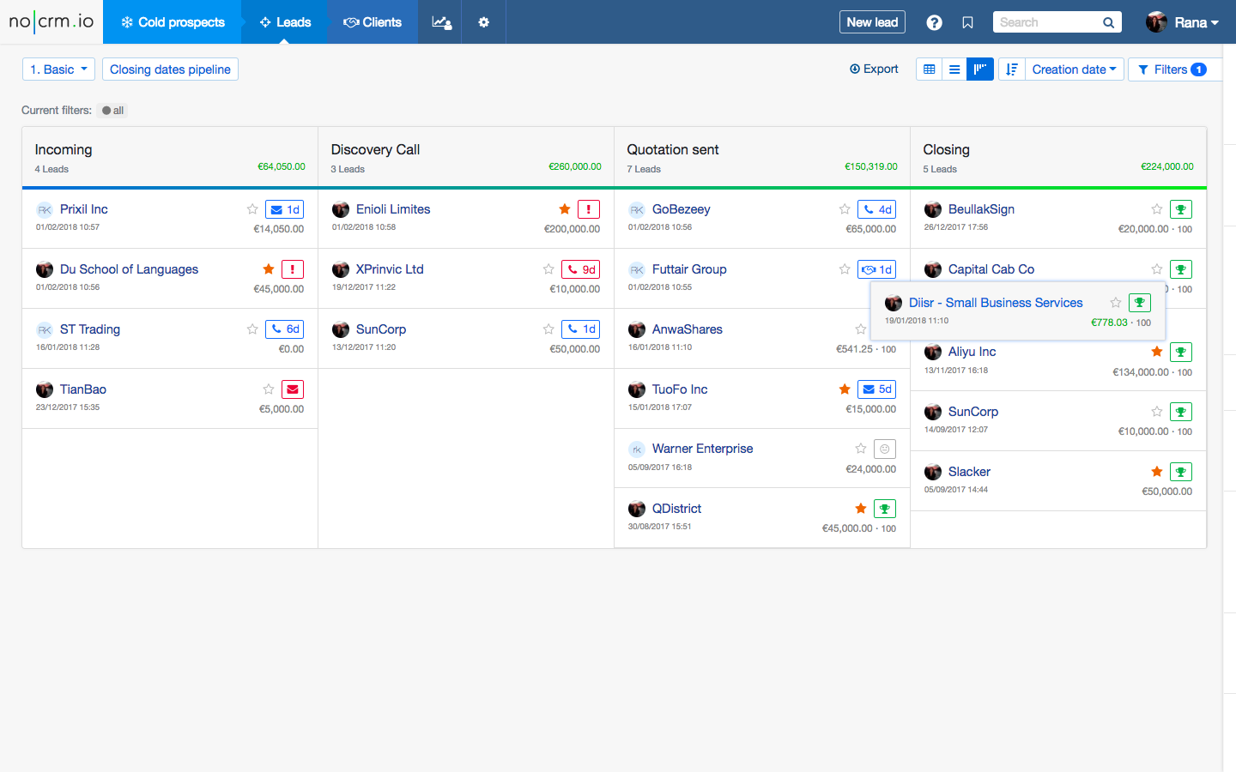Go to the Cold prospects tab

[173, 22]
